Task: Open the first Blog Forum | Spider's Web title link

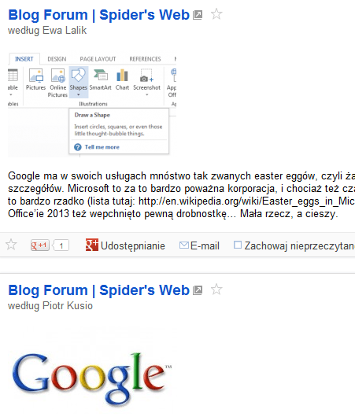Action: click(x=98, y=15)
